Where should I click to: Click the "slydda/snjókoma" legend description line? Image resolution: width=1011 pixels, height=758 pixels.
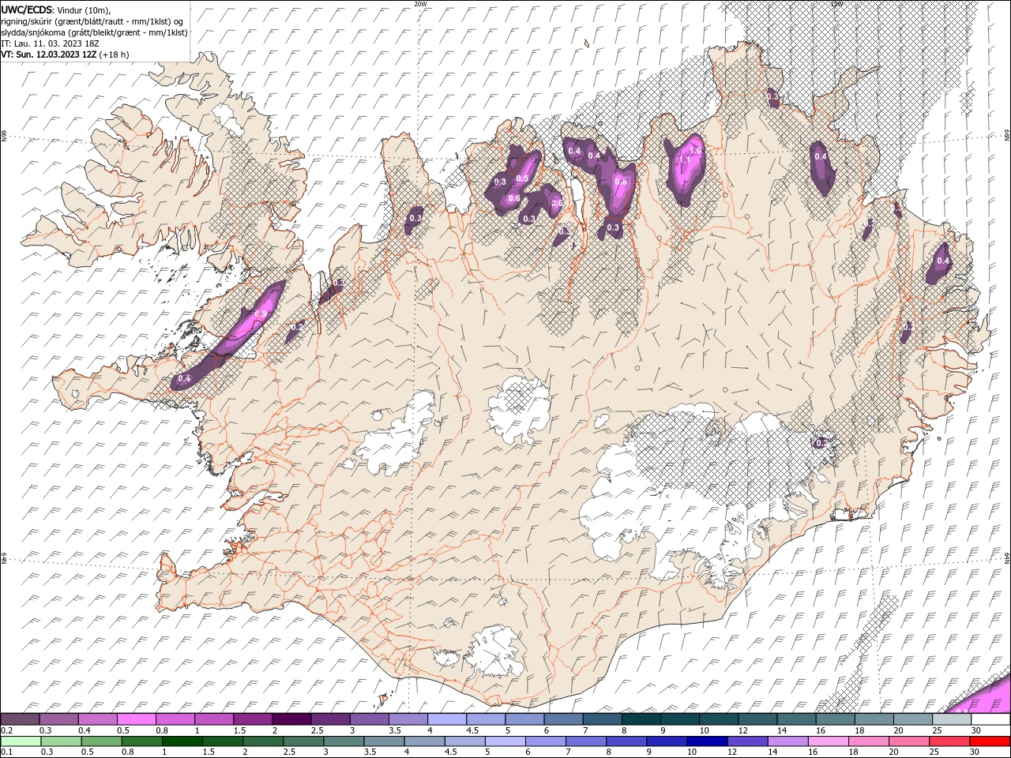coord(94,32)
